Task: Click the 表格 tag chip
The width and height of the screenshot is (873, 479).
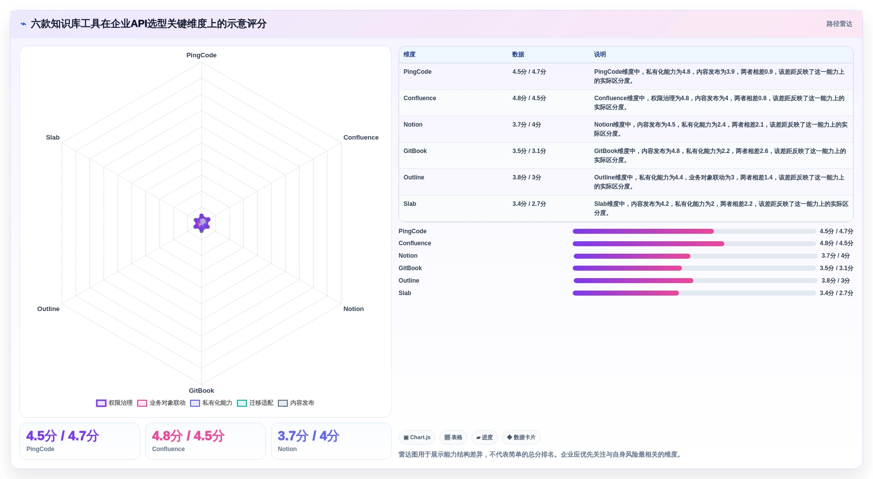Action: coord(453,437)
